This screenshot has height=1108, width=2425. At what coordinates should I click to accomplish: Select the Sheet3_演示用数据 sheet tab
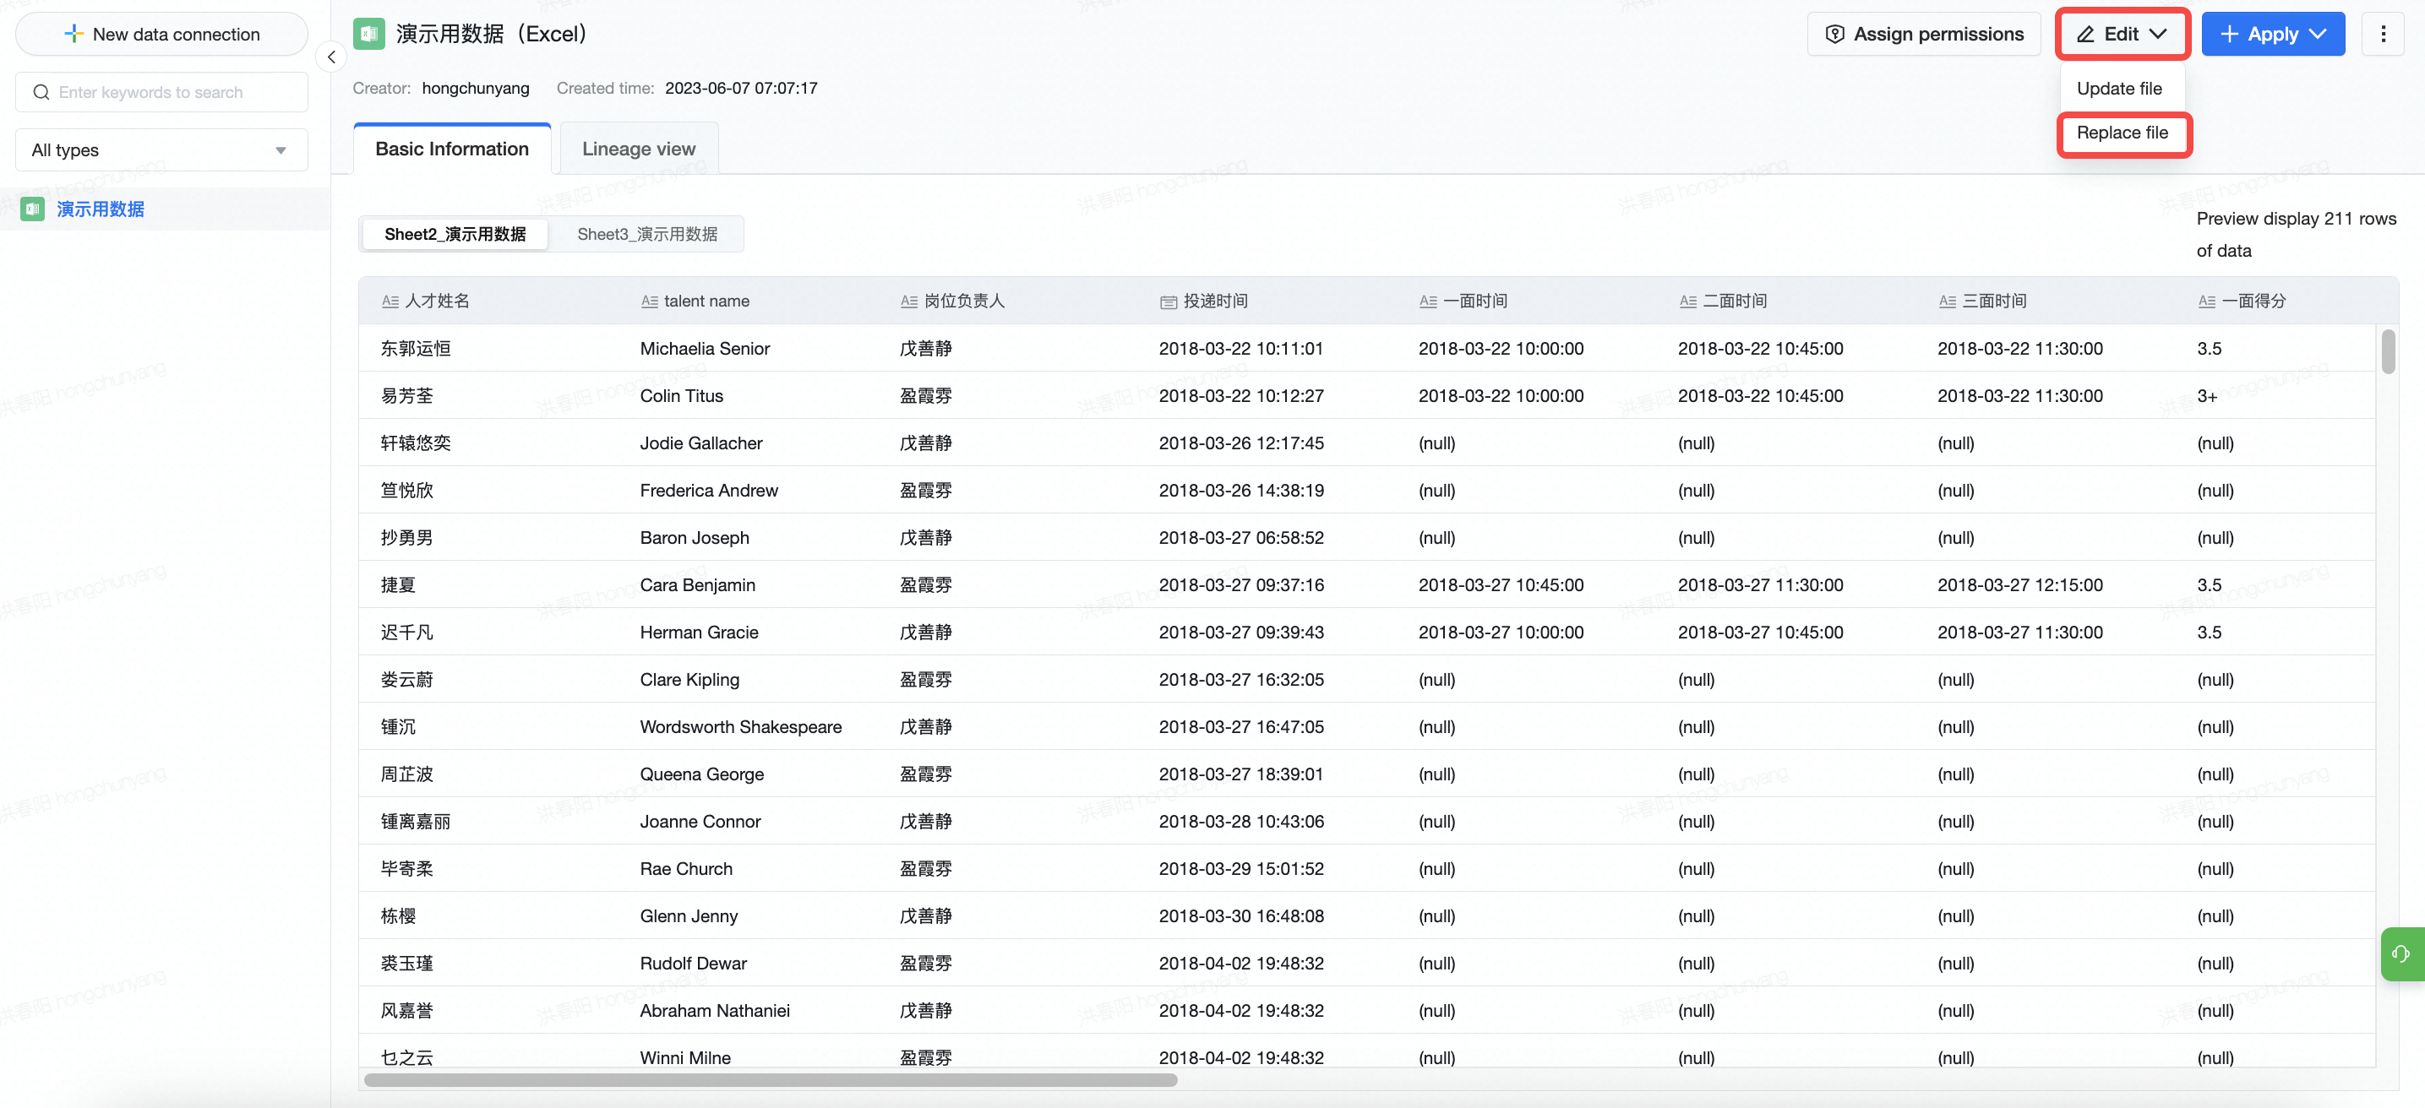point(646,234)
